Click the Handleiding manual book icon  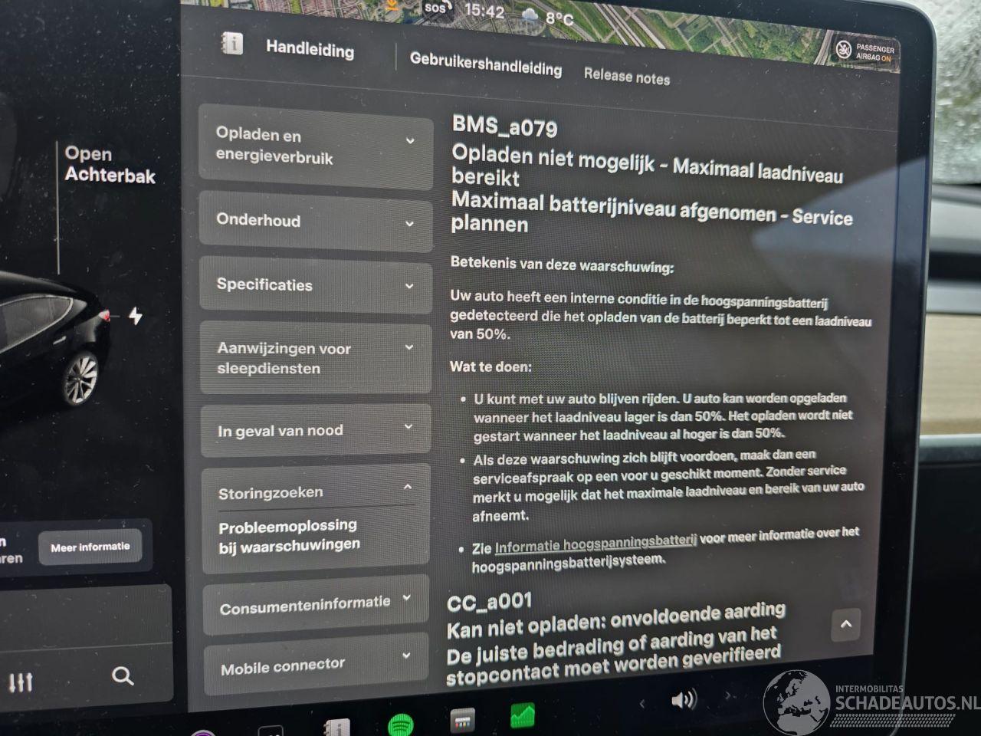point(231,44)
